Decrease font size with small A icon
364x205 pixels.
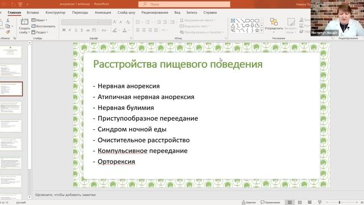tap(121, 22)
